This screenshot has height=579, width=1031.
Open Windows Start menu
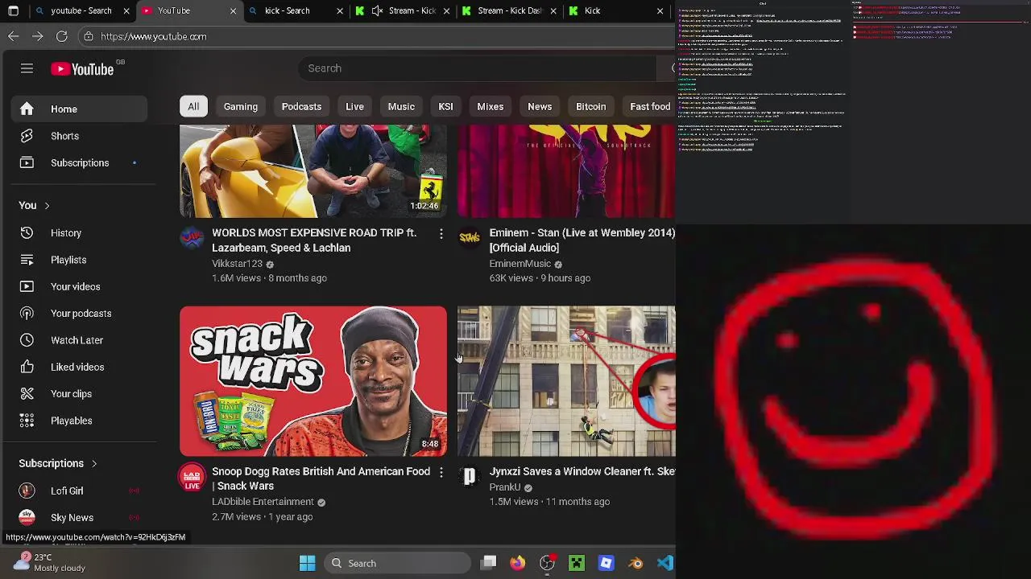pyautogui.click(x=307, y=563)
